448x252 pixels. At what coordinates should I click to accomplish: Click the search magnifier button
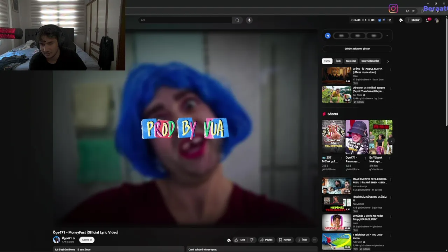[x=237, y=20]
